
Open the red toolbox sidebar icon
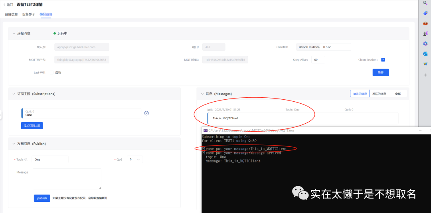click(x=425, y=23)
